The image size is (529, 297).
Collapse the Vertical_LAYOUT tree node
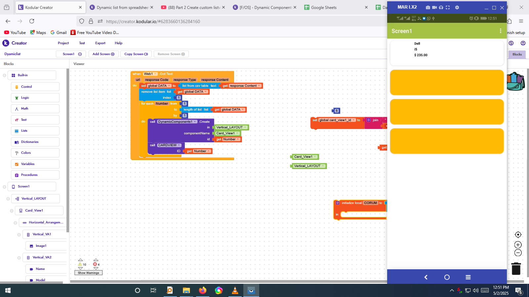tap(8, 199)
